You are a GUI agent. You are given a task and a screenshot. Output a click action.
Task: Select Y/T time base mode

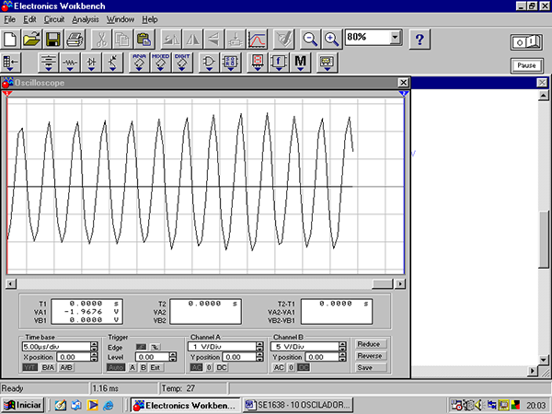30,367
